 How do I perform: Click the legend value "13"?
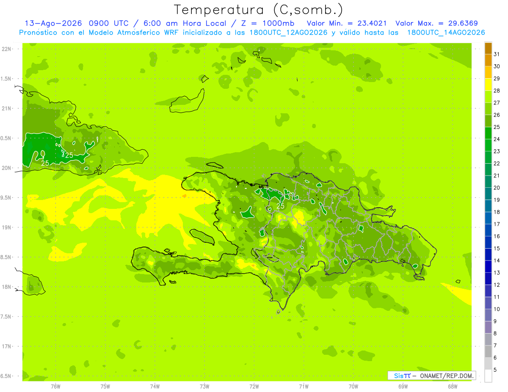(497, 273)
